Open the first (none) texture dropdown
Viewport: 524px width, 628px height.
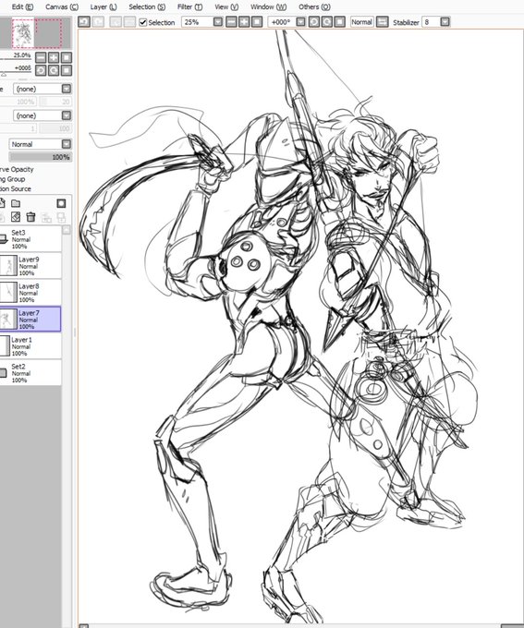click(x=67, y=89)
